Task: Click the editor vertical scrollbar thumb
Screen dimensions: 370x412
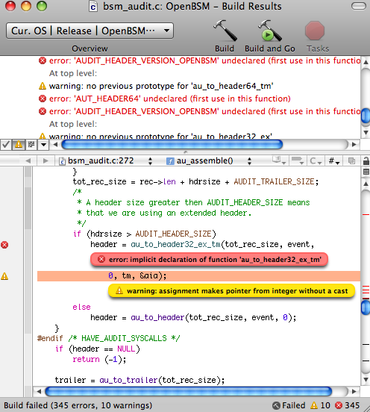Action: 366,307
